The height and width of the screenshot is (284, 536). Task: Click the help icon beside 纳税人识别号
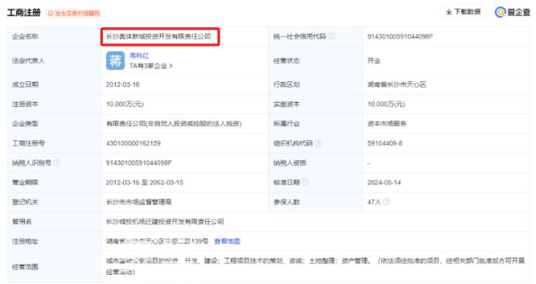coord(57,163)
